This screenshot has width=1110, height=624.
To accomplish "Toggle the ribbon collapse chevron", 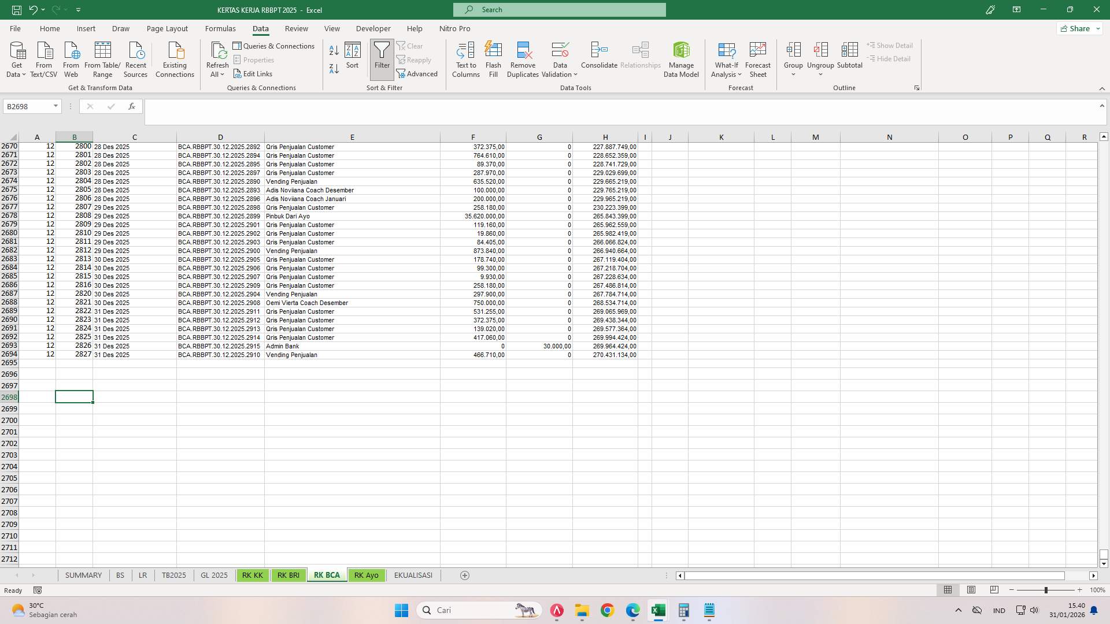I will [x=1102, y=88].
